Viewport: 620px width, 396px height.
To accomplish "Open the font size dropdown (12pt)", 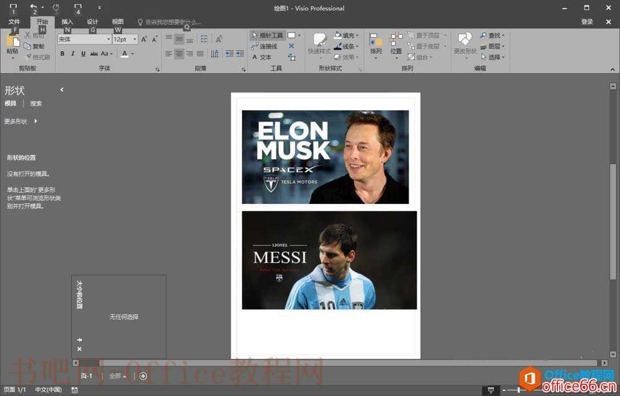I will 135,39.
